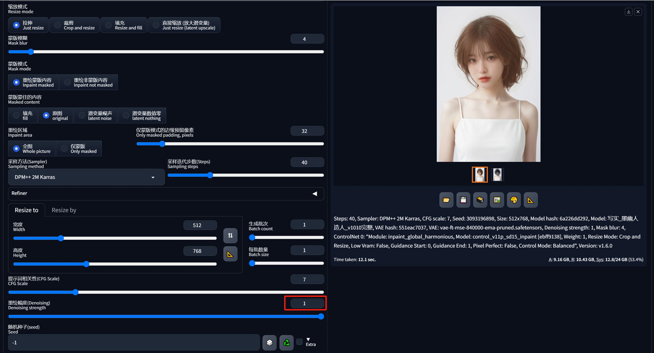Click the save image floppy icon

coord(463,200)
